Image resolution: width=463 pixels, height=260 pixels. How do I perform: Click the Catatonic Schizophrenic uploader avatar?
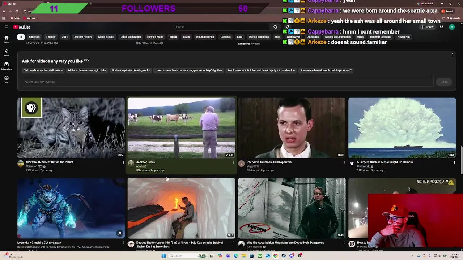[241, 164]
